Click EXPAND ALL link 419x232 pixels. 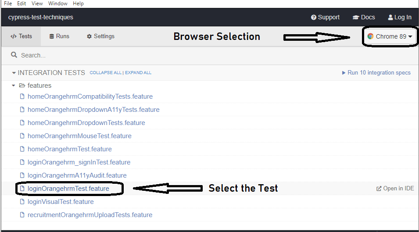click(138, 73)
